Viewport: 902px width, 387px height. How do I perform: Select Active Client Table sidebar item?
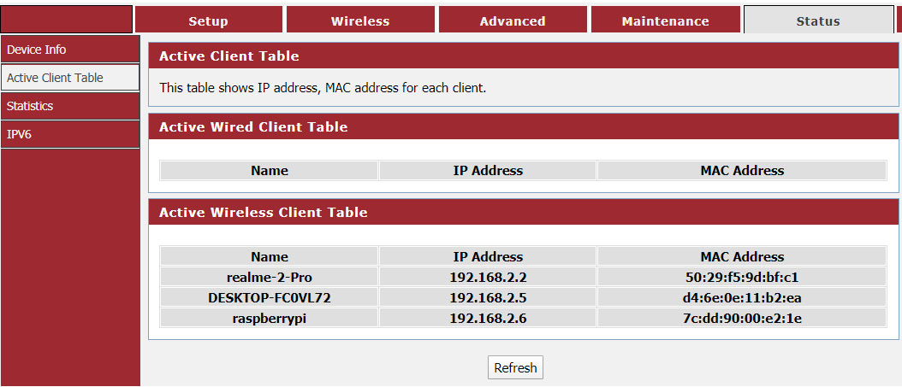pyautogui.click(x=55, y=78)
